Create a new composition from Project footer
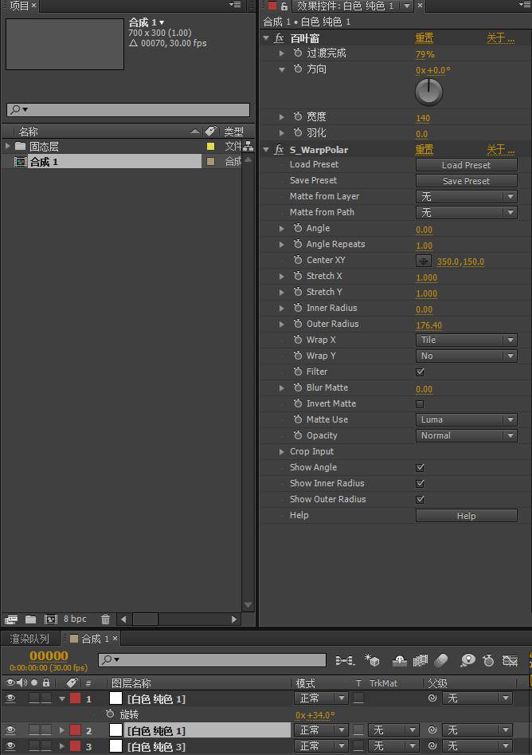The image size is (532, 755). coord(50,619)
